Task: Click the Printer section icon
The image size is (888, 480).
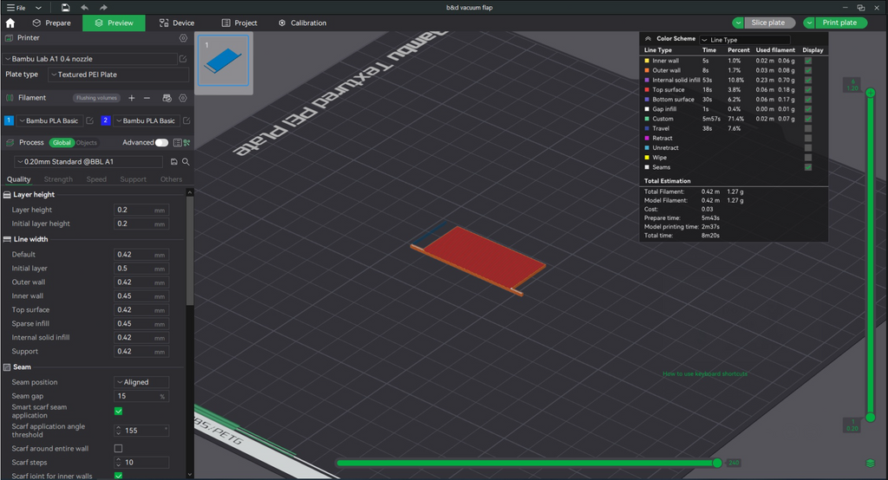Action: [x=9, y=38]
